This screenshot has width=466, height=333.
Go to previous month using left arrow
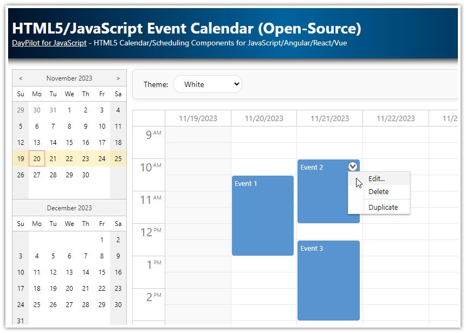click(20, 78)
